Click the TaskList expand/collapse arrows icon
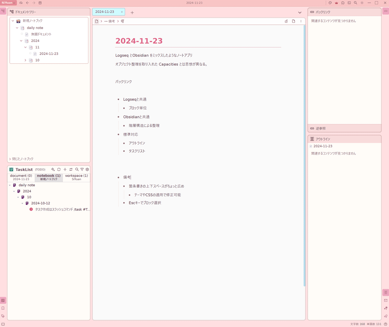Image resolution: width=389 pixels, height=327 pixels. 65,169
